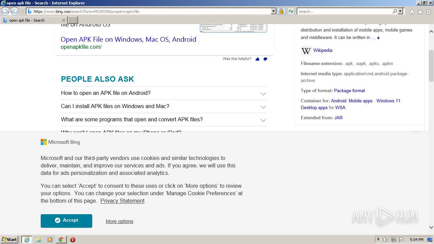
Task: Expand 'What are some programs that open and convert APK files?'
Action: (x=164, y=120)
